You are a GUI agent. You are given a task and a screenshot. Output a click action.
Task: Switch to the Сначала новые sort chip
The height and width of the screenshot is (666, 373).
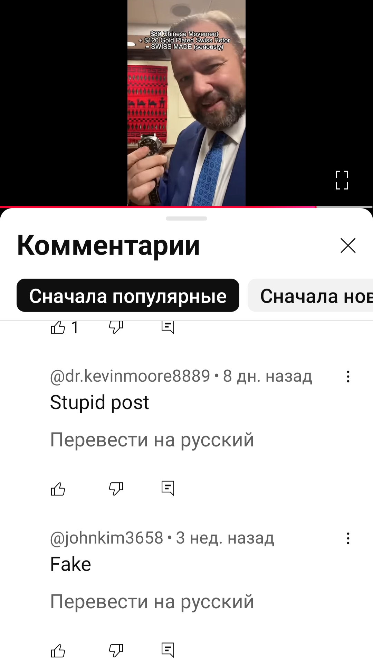(310, 295)
